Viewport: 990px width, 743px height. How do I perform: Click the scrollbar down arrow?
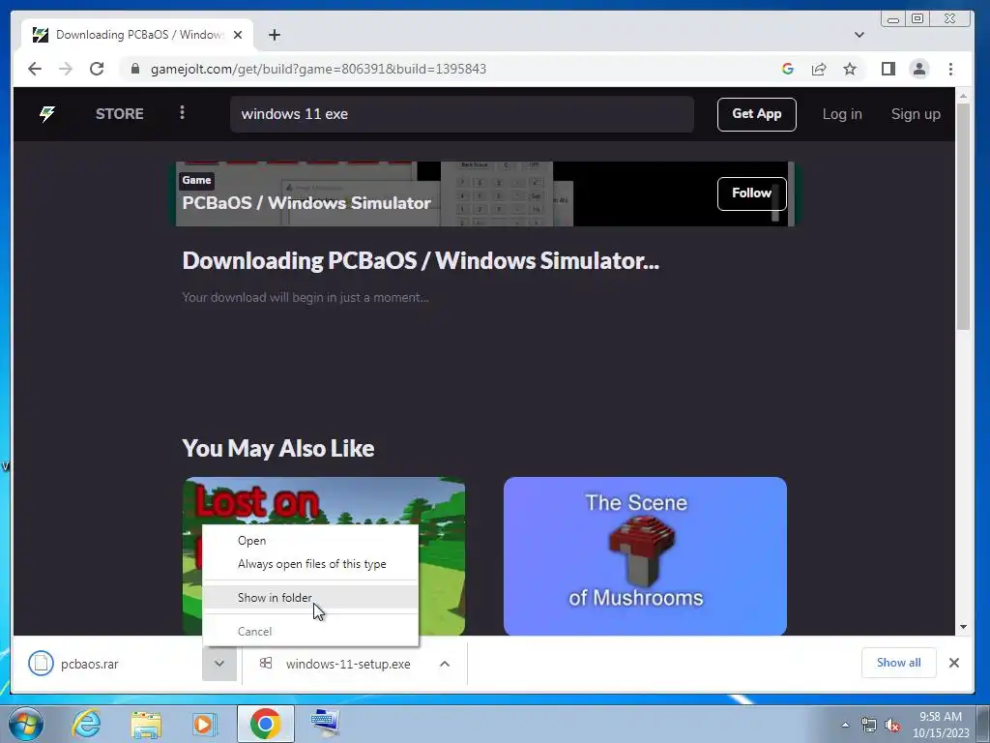click(x=963, y=627)
